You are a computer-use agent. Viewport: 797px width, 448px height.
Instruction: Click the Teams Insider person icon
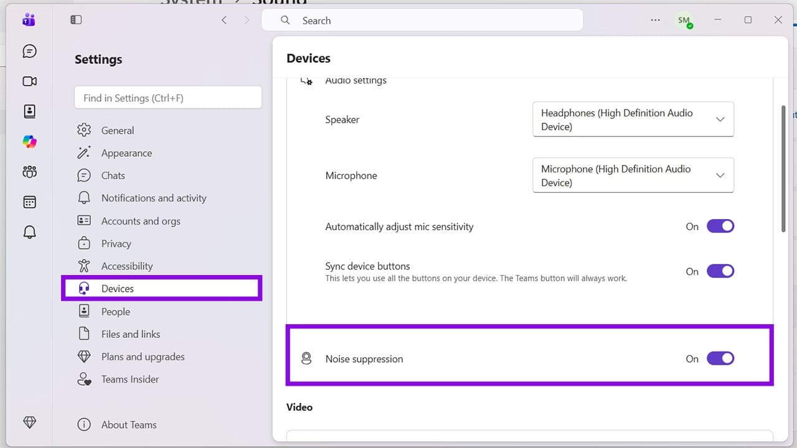pyautogui.click(x=84, y=379)
